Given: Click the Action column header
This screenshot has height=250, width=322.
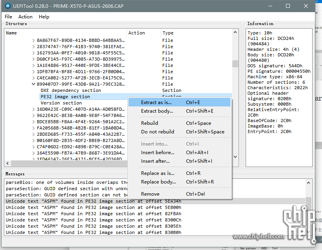Looking at the screenshot, I should pyautogui.click(x=143, y=33).
